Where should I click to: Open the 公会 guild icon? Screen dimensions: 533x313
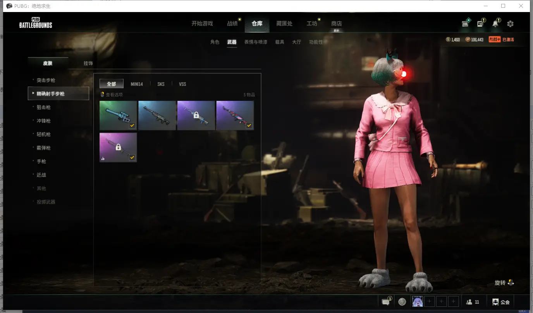(501, 302)
